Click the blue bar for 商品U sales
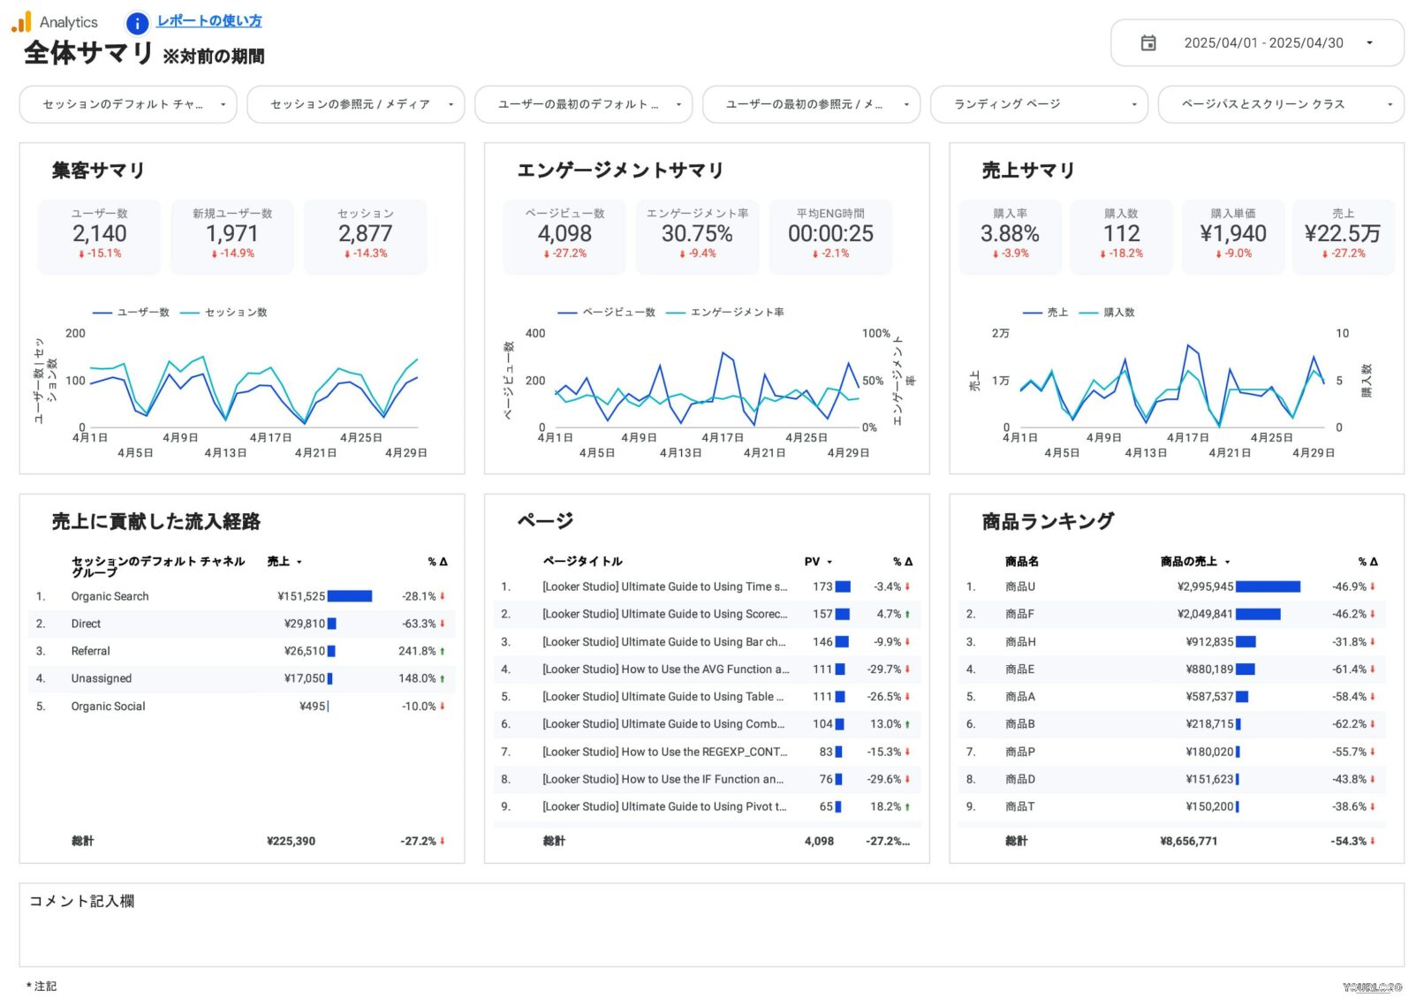Image resolution: width=1424 pixels, height=1006 pixels. pyautogui.click(x=1268, y=587)
